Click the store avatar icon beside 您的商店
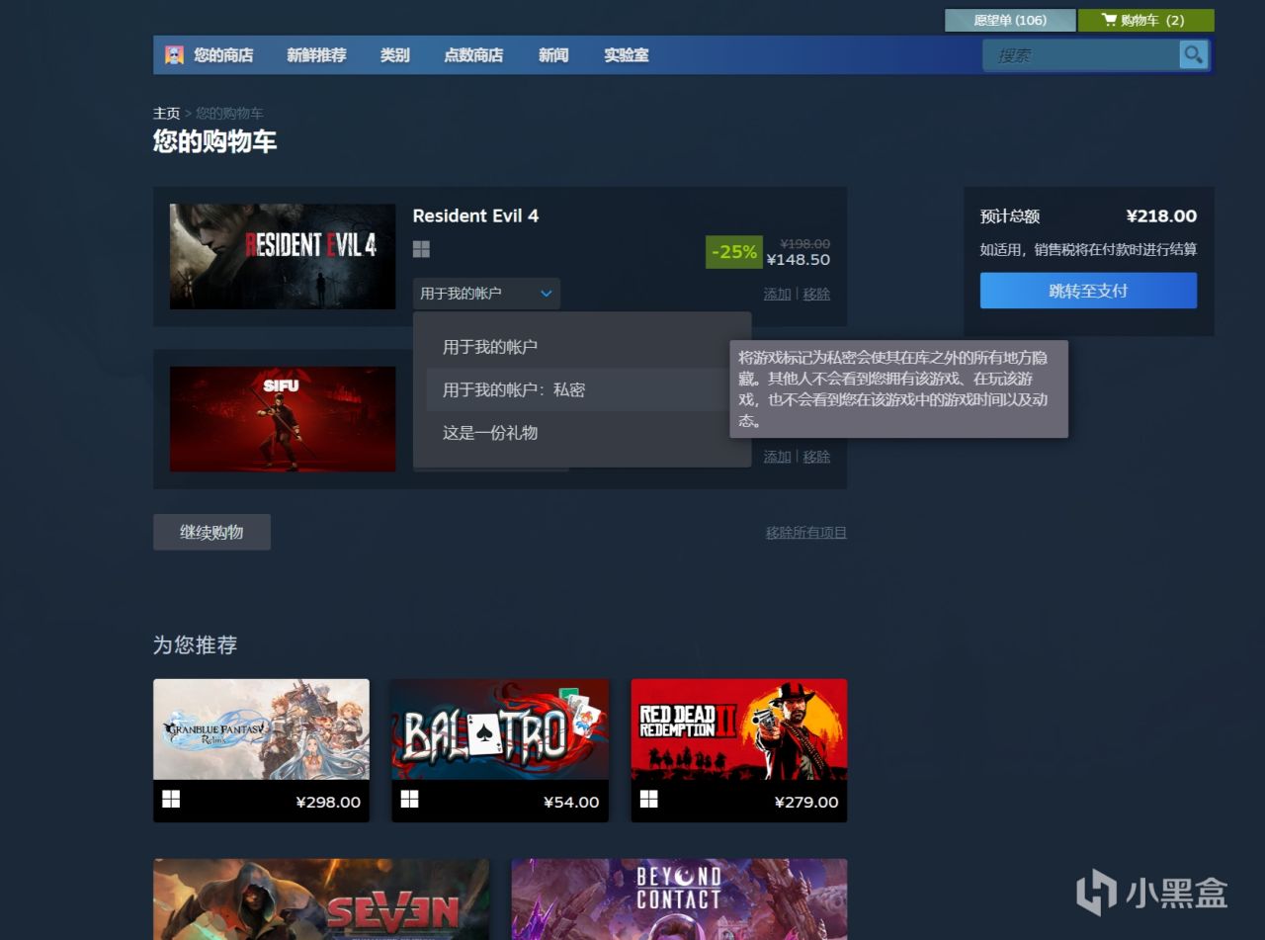The image size is (1265, 940). tap(174, 55)
